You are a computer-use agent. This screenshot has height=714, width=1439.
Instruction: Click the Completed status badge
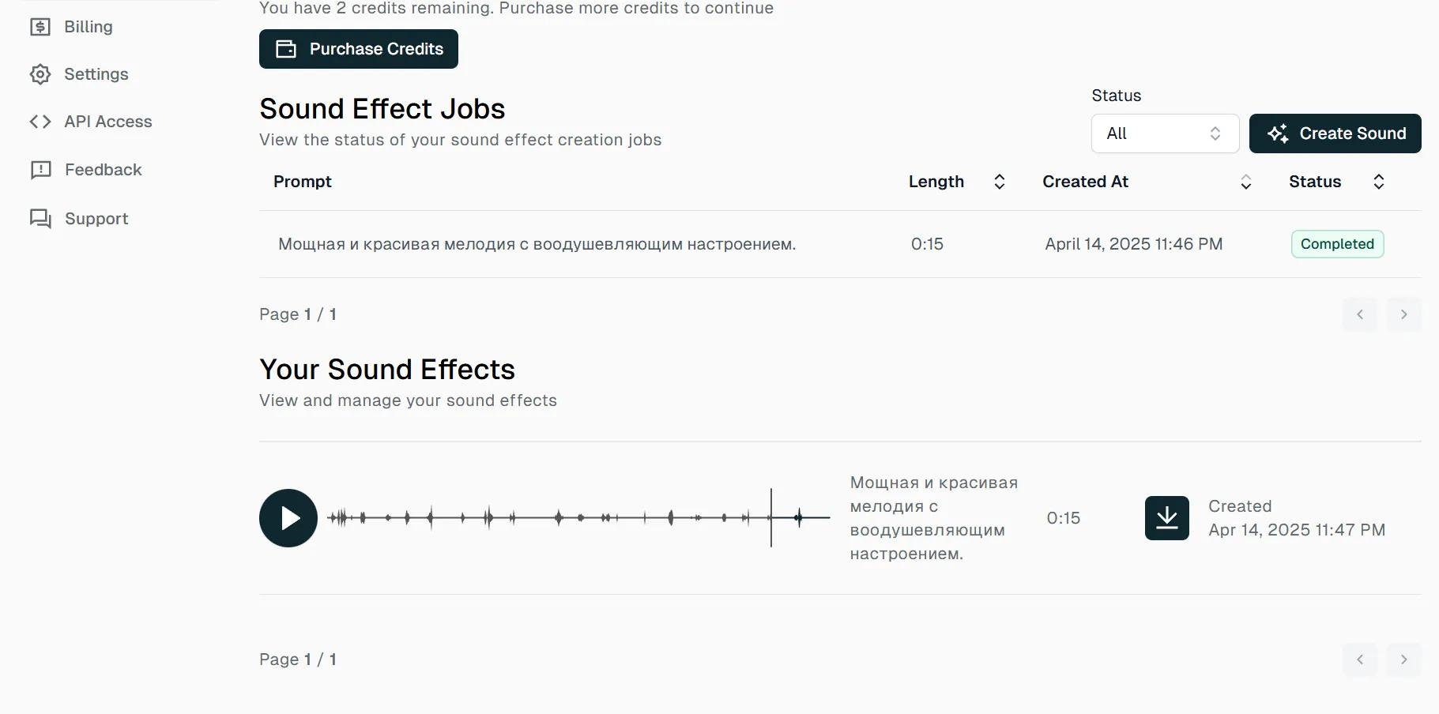tap(1337, 244)
